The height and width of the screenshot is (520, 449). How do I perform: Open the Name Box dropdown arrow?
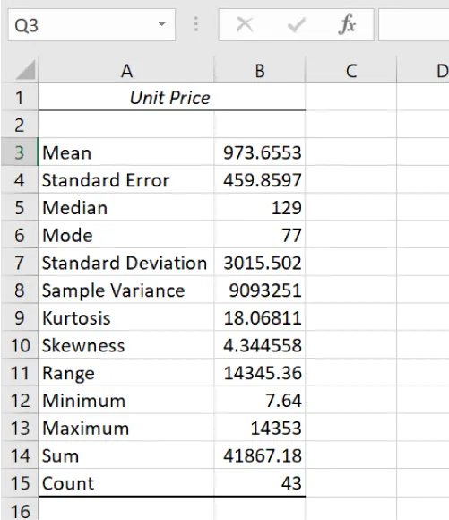click(162, 24)
